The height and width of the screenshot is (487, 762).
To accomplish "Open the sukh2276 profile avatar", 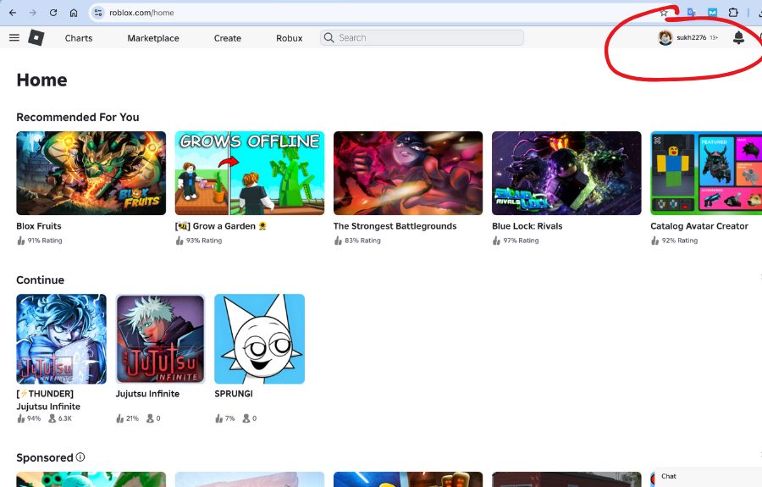I will (x=665, y=37).
